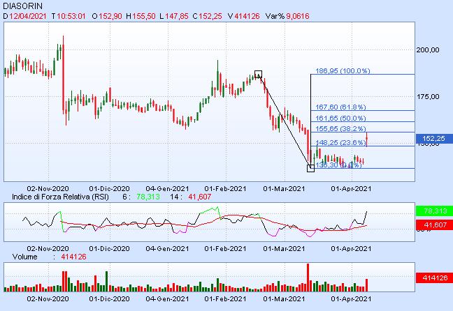453x311 pixels.
Task: Click the Var% value 9,0616
Action: click(298, 16)
